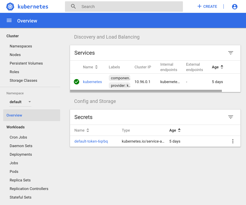
Task: Click the magnifier search icon
Action: pyautogui.click(x=73, y=7)
